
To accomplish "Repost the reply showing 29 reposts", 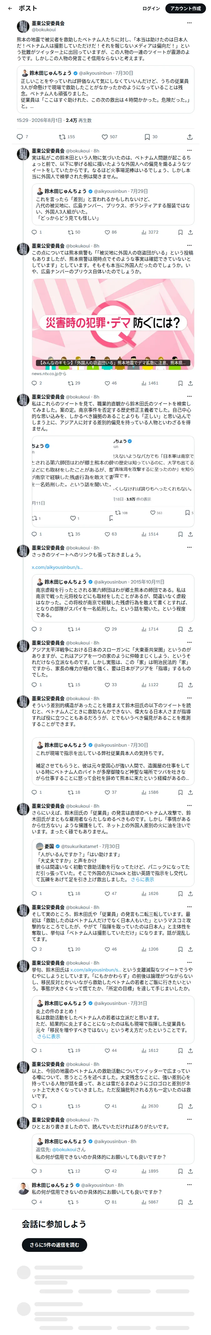I will tap(74, 383).
